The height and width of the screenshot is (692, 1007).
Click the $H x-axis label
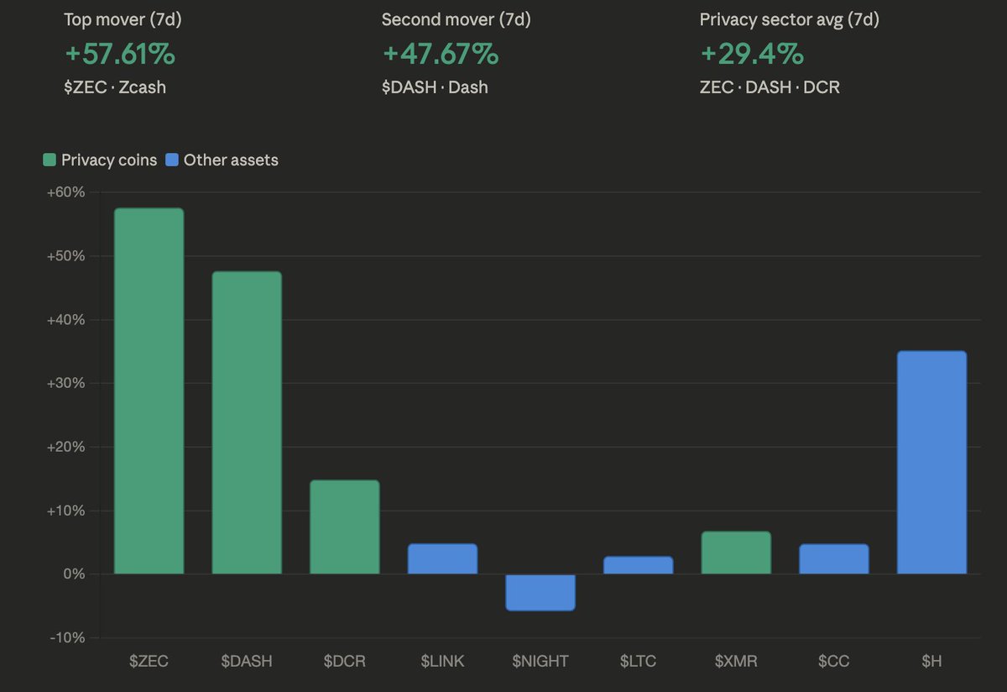tap(931, 661)
